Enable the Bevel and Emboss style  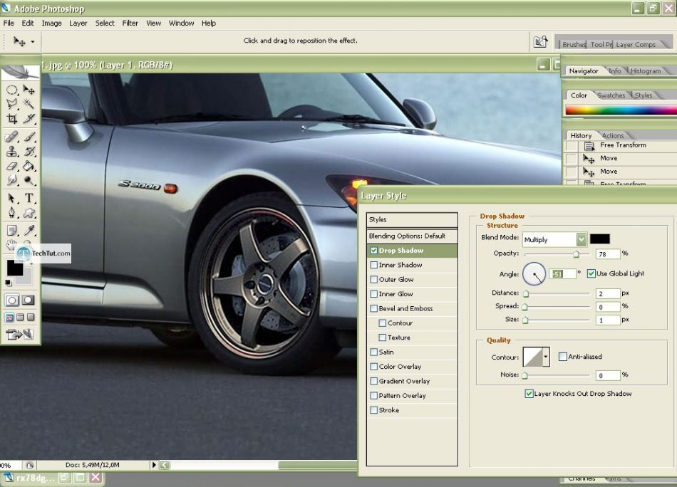(374, 309)
